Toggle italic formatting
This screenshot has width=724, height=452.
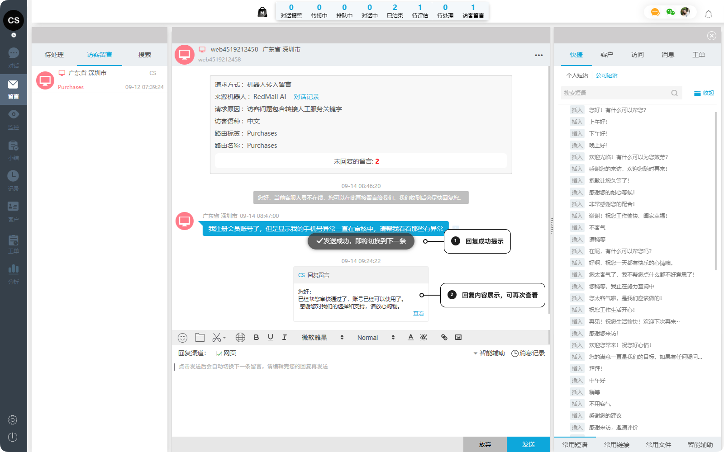click(x=284, y=337)
